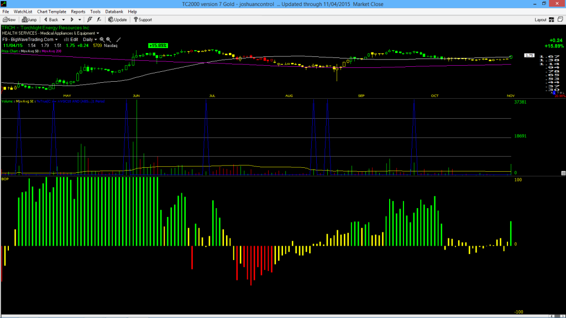
Task: Click the TRCH symbol title
Action: click(45, 28)
